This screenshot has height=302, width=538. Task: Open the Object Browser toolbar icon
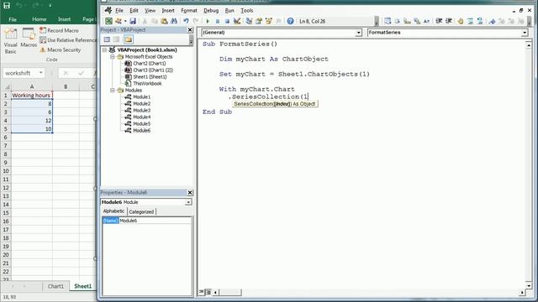(269, 21)
